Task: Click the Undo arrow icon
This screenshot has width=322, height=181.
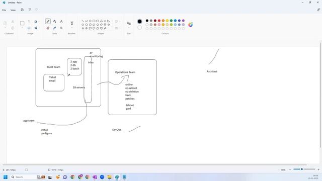Action: [x=30, y=10]
